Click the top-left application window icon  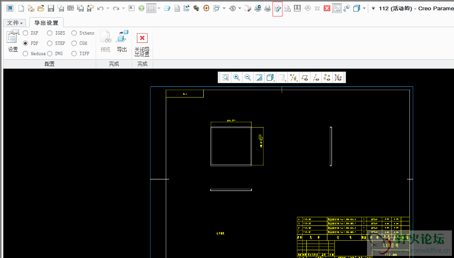(10, 8)
